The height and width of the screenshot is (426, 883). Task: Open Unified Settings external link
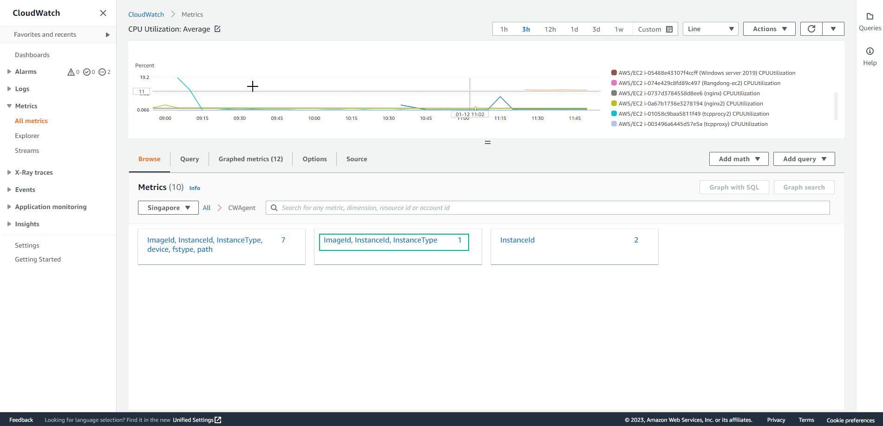[x=197, y=420]
